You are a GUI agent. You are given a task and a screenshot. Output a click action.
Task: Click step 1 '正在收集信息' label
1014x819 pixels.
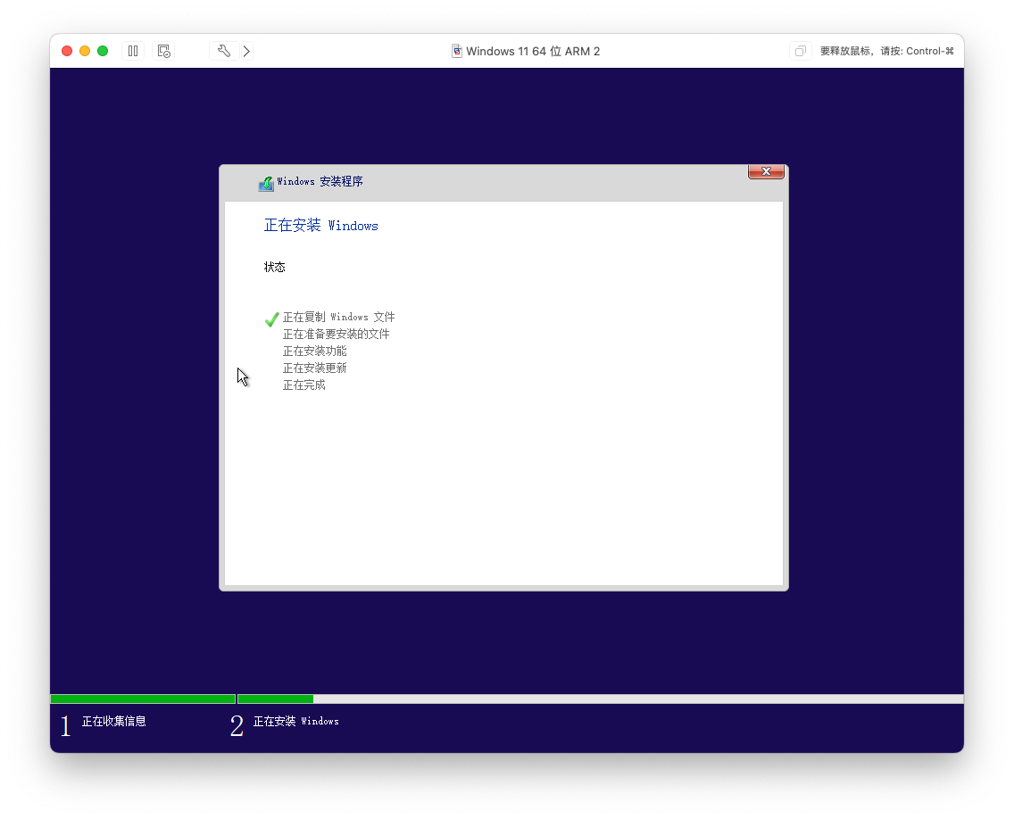(114, 721)
